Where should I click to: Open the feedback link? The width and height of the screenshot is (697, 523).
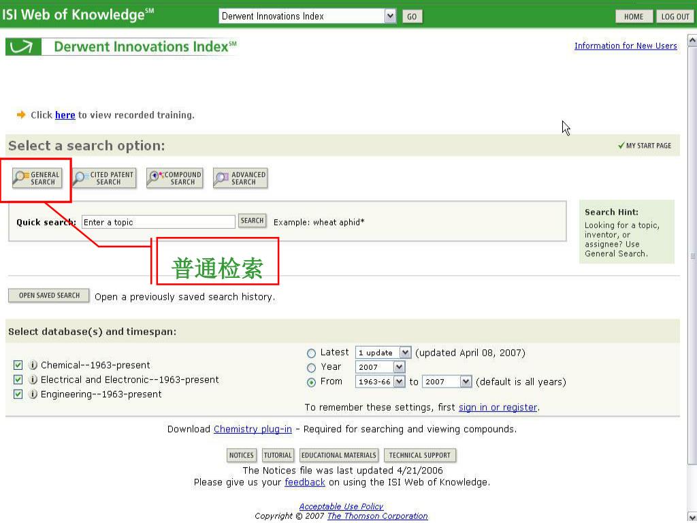[x=304, y=482]
